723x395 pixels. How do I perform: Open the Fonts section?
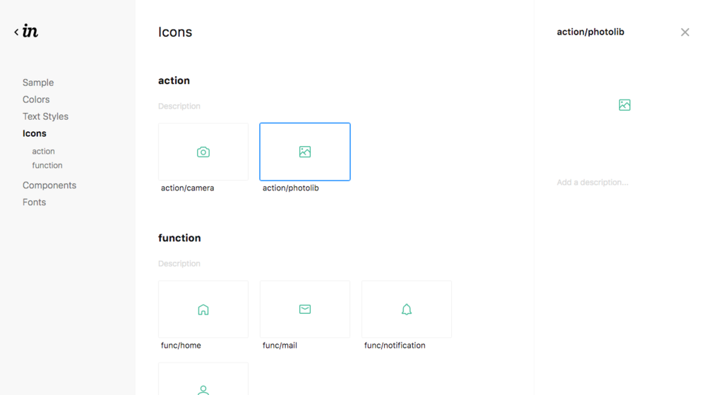click(34, 202)
